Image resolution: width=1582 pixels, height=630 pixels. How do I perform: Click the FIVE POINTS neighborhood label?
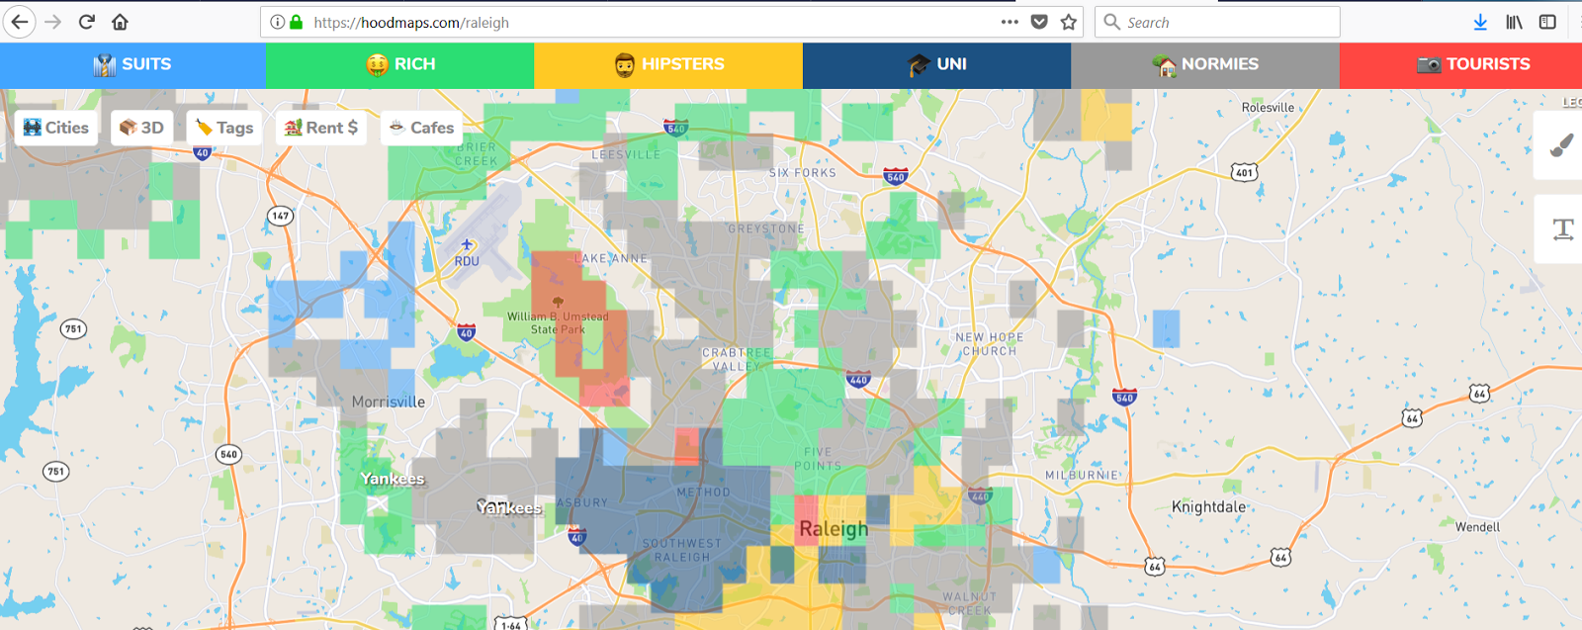click(818, 459)
